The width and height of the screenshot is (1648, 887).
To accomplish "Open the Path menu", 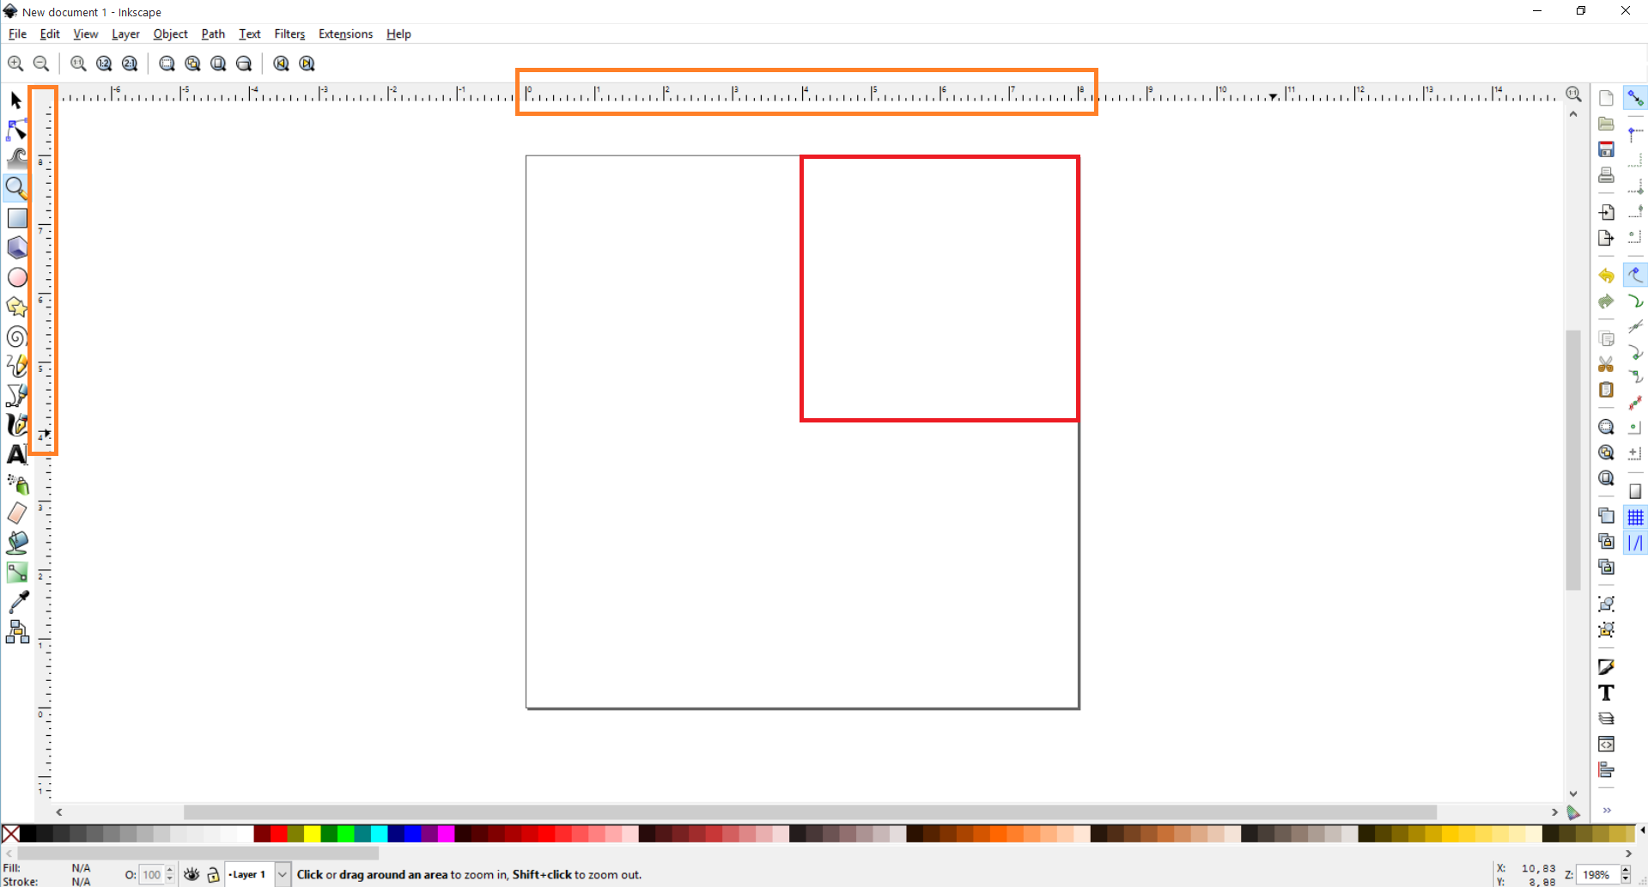I will (212, 34).
